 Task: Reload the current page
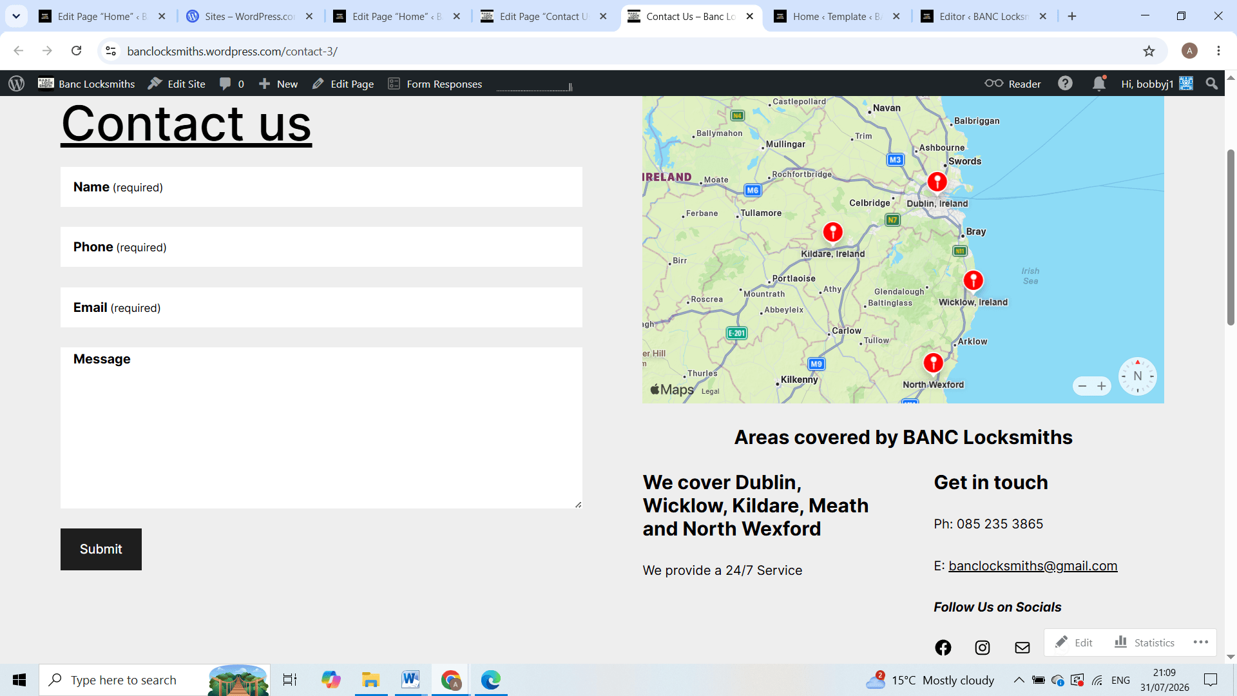click(x=77, y=51)
